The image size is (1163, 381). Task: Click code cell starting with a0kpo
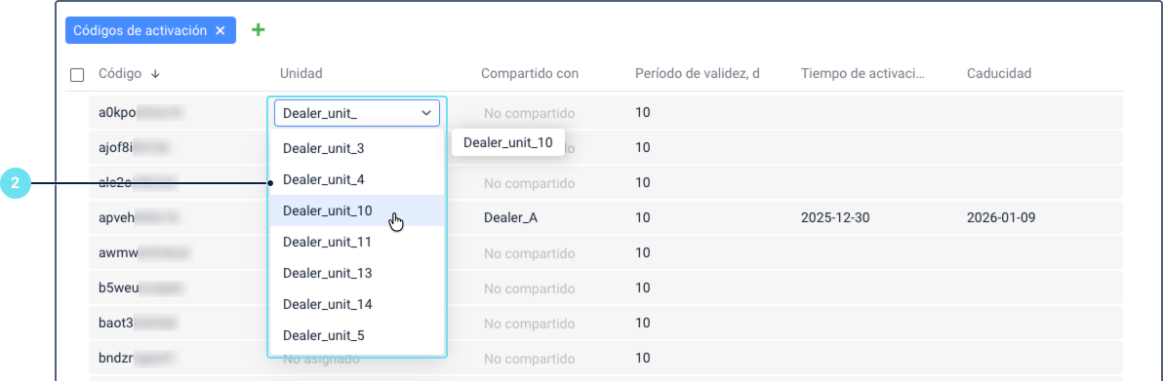click(x=140, y=113)
